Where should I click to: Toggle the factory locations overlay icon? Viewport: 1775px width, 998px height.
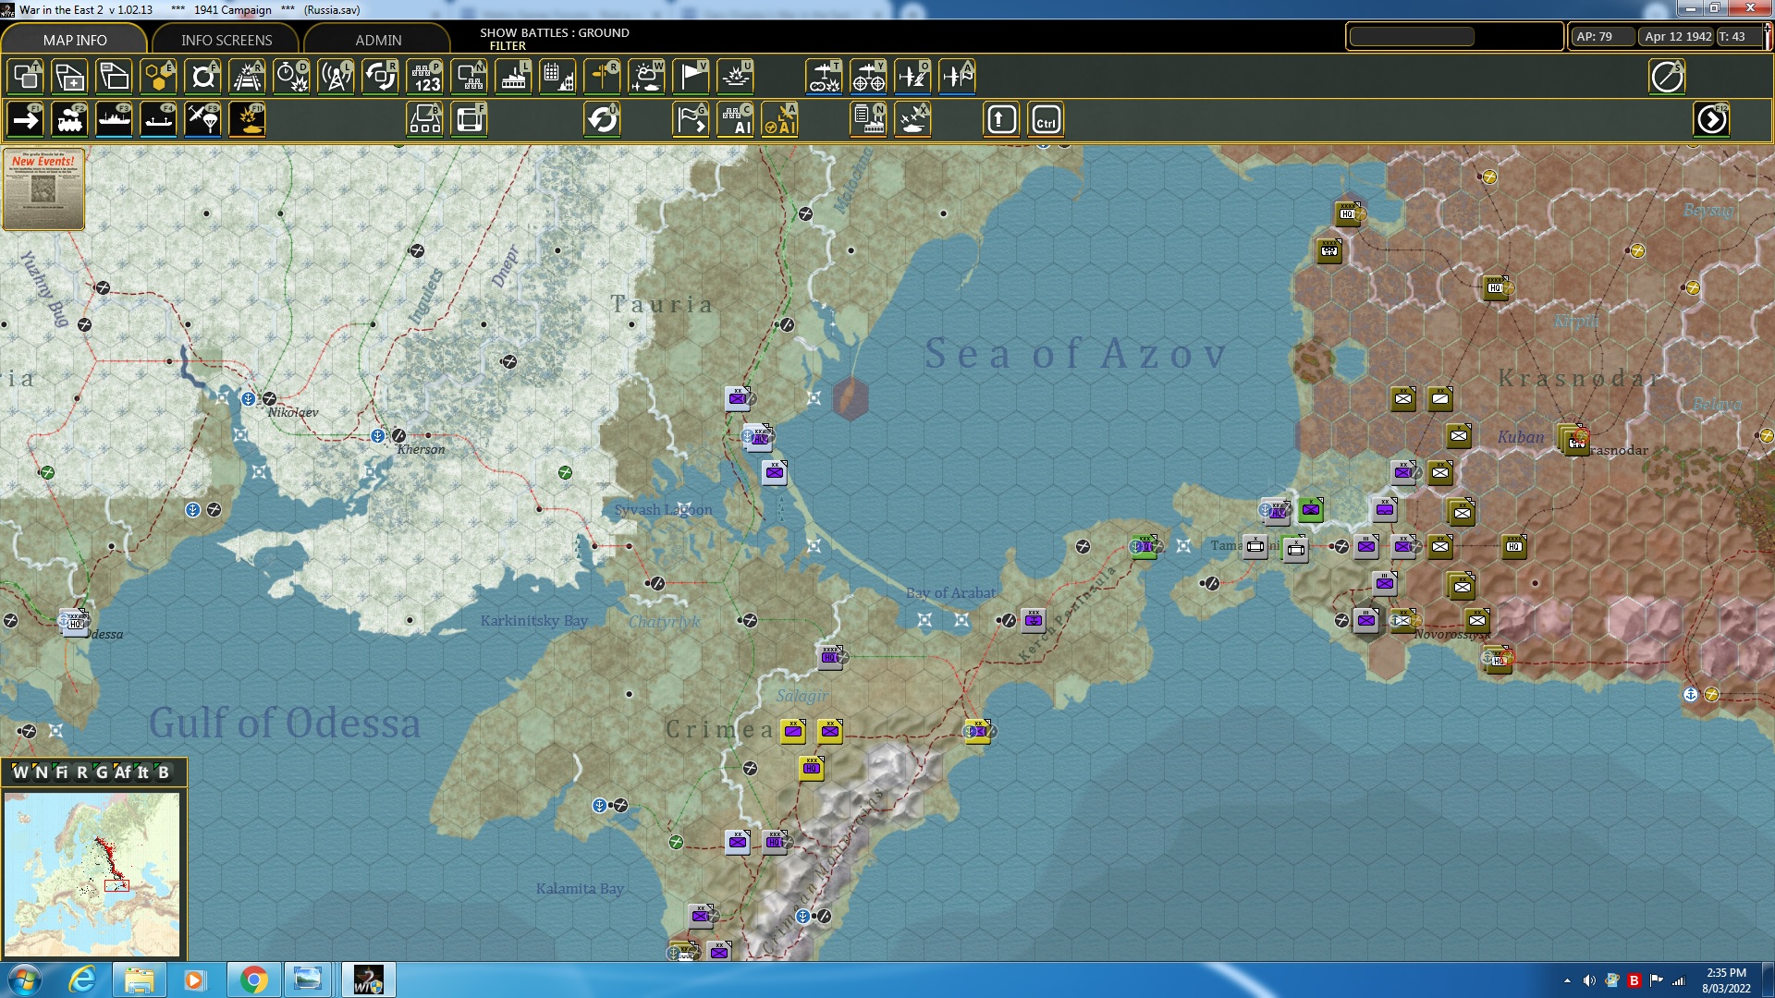pyautogui.click(x=513, y=77)
